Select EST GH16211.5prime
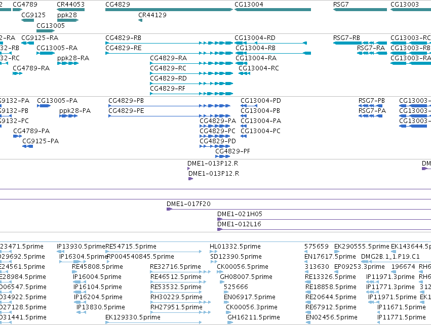 tap(253, 318)
